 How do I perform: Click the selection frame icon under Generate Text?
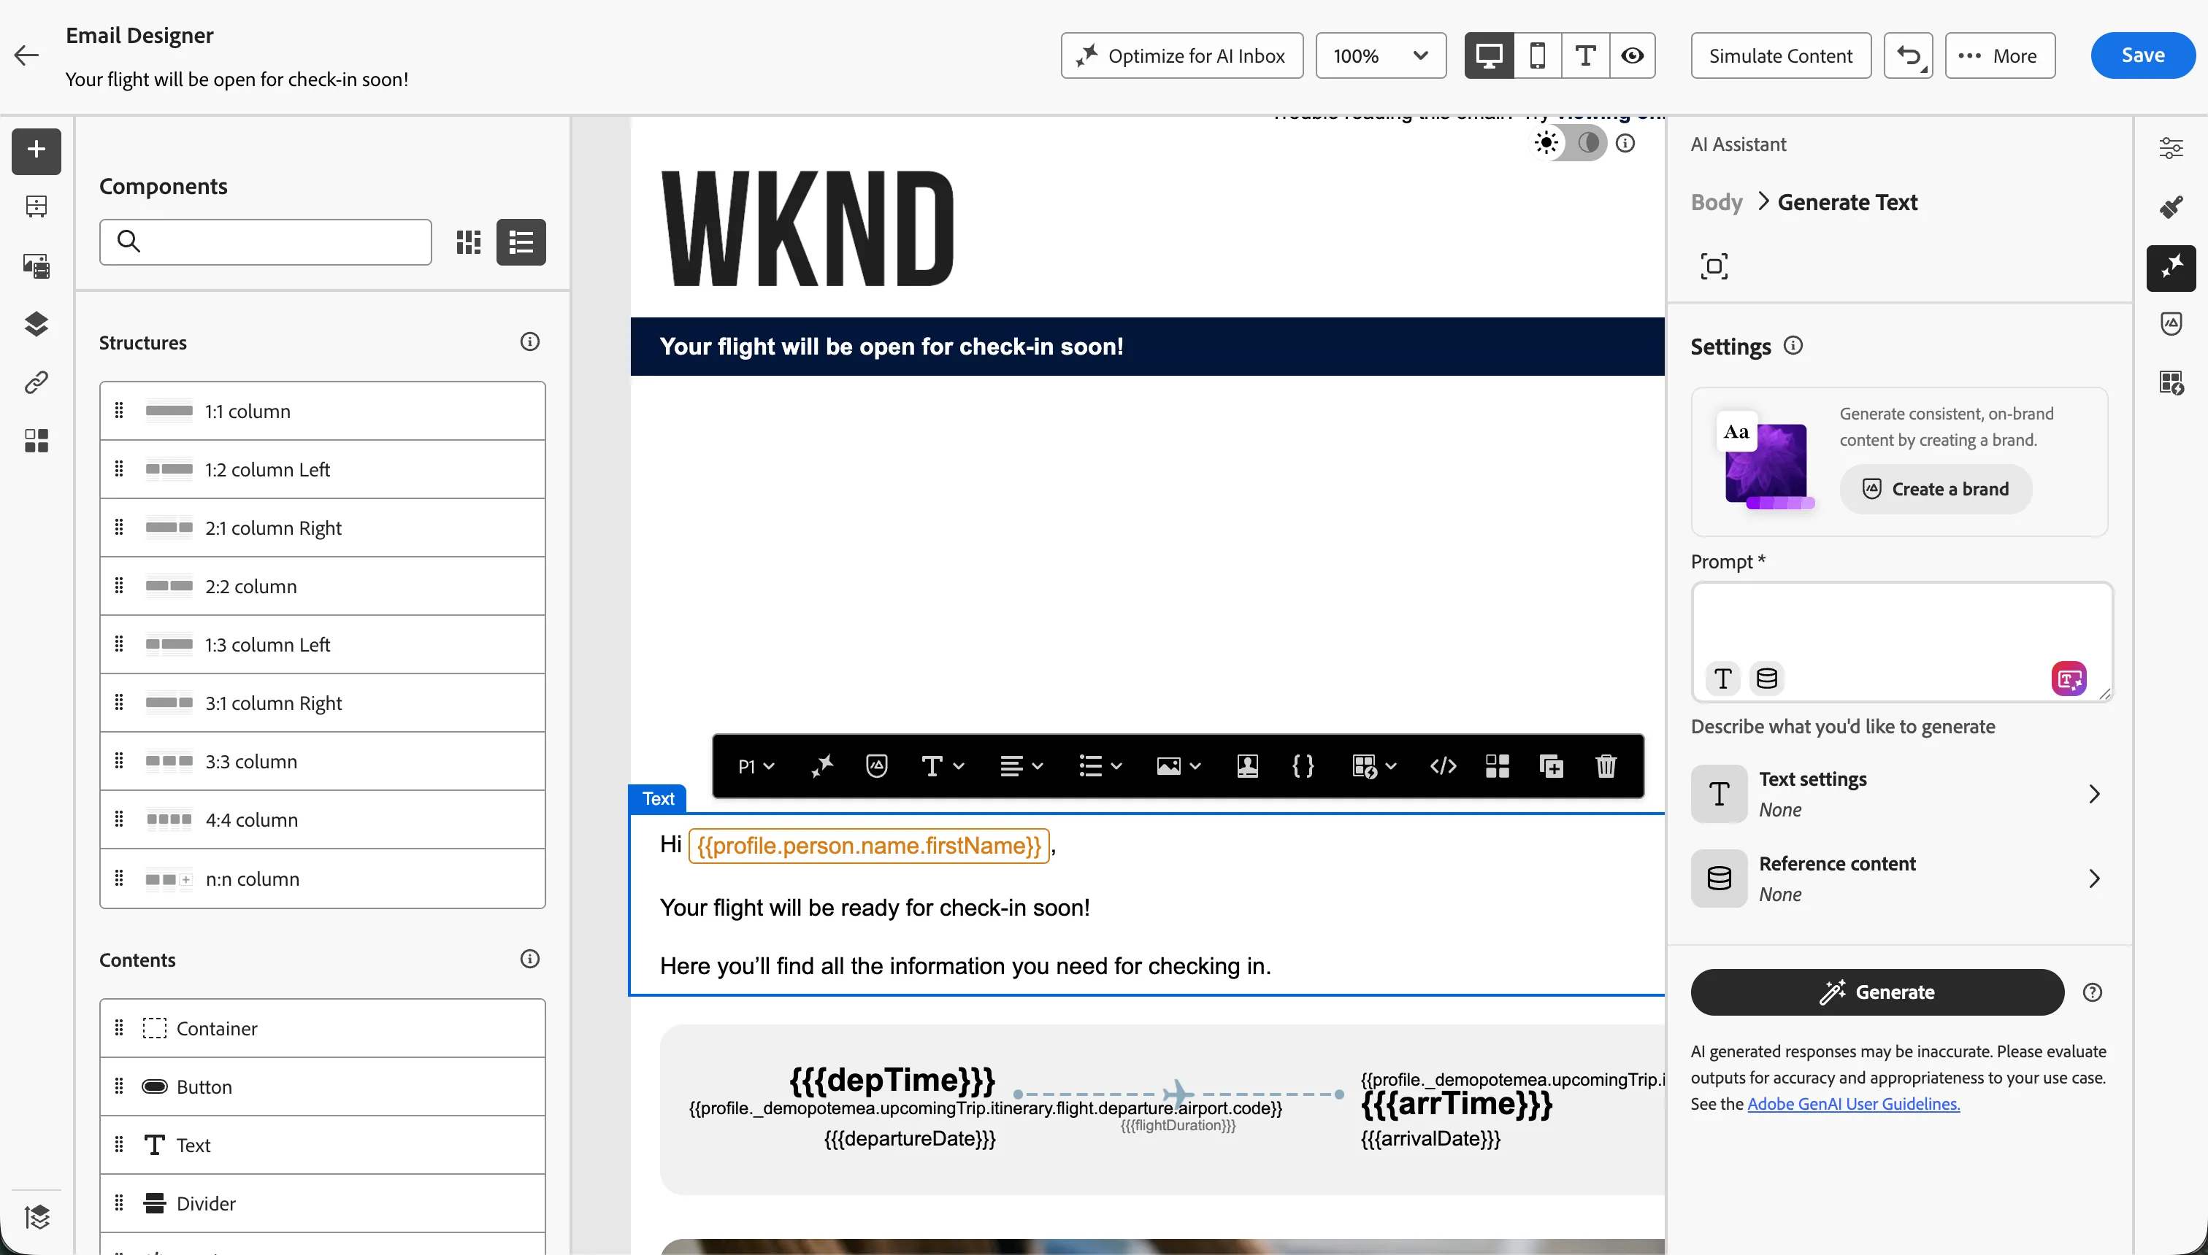[x=1714, y=266]
